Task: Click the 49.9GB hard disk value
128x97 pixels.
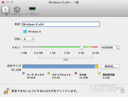Action: 31,78
